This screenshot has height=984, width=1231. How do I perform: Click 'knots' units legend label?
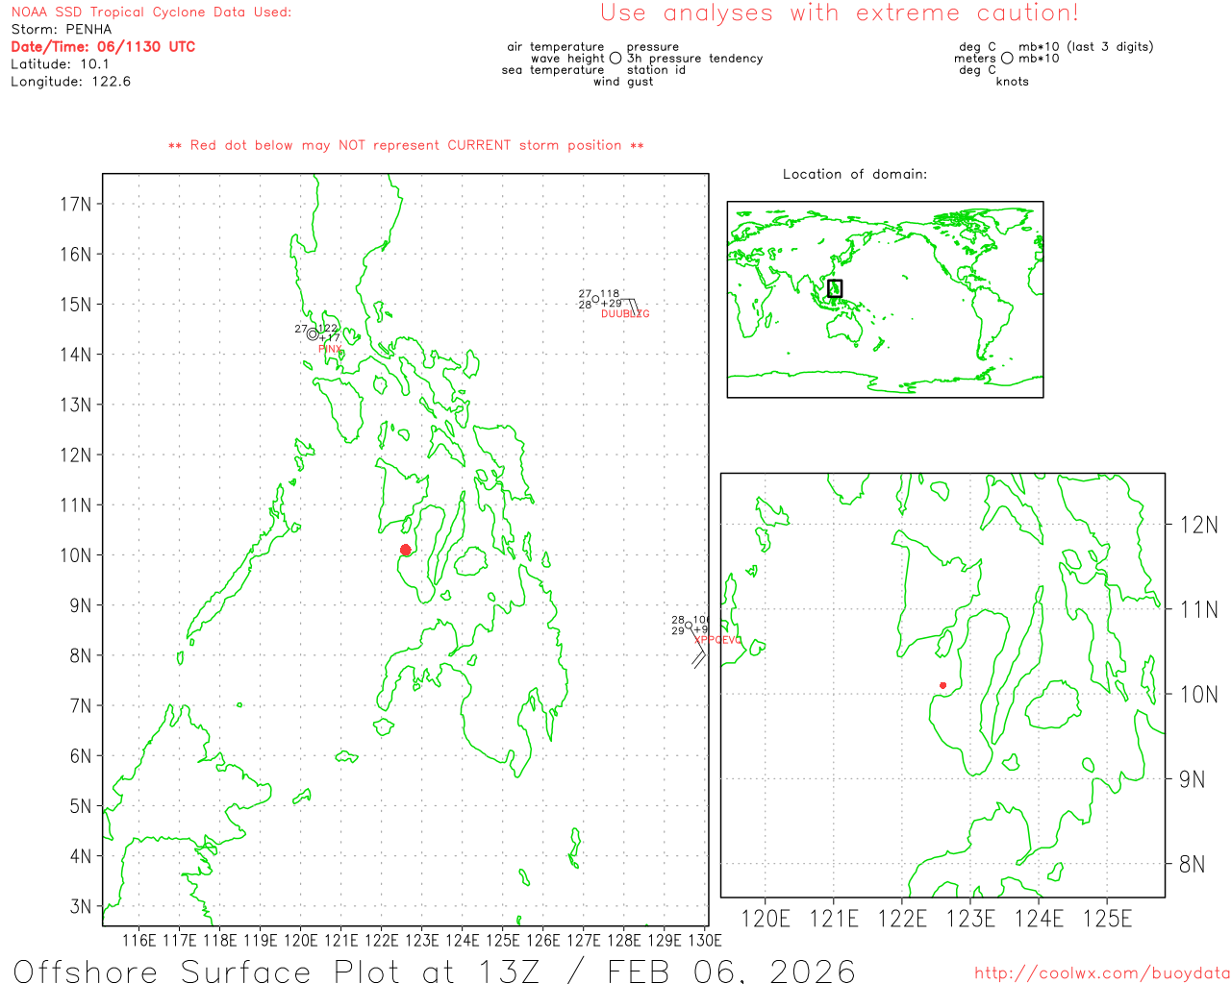tap(1013, 82)
